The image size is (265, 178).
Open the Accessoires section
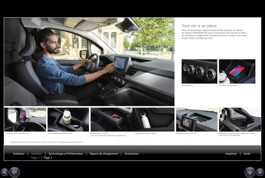coord(131,154)
